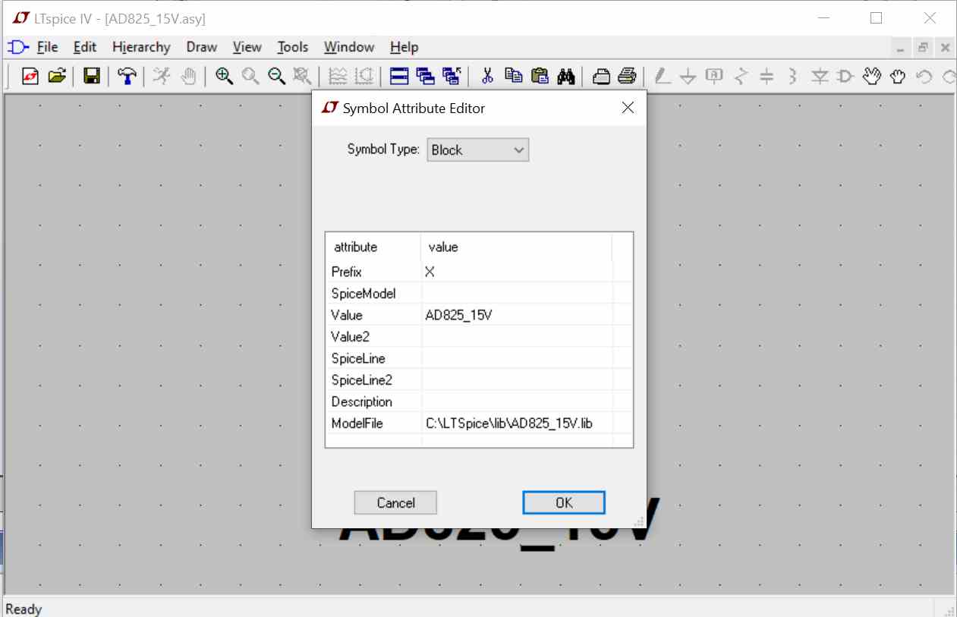Viewport: 957px width, 617px height.
Task: Open the Hierarchy menu
Action: click(x=141, y=47)
